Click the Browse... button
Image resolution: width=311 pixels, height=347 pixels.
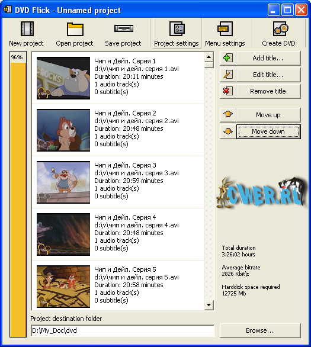[x=260, y=330]
